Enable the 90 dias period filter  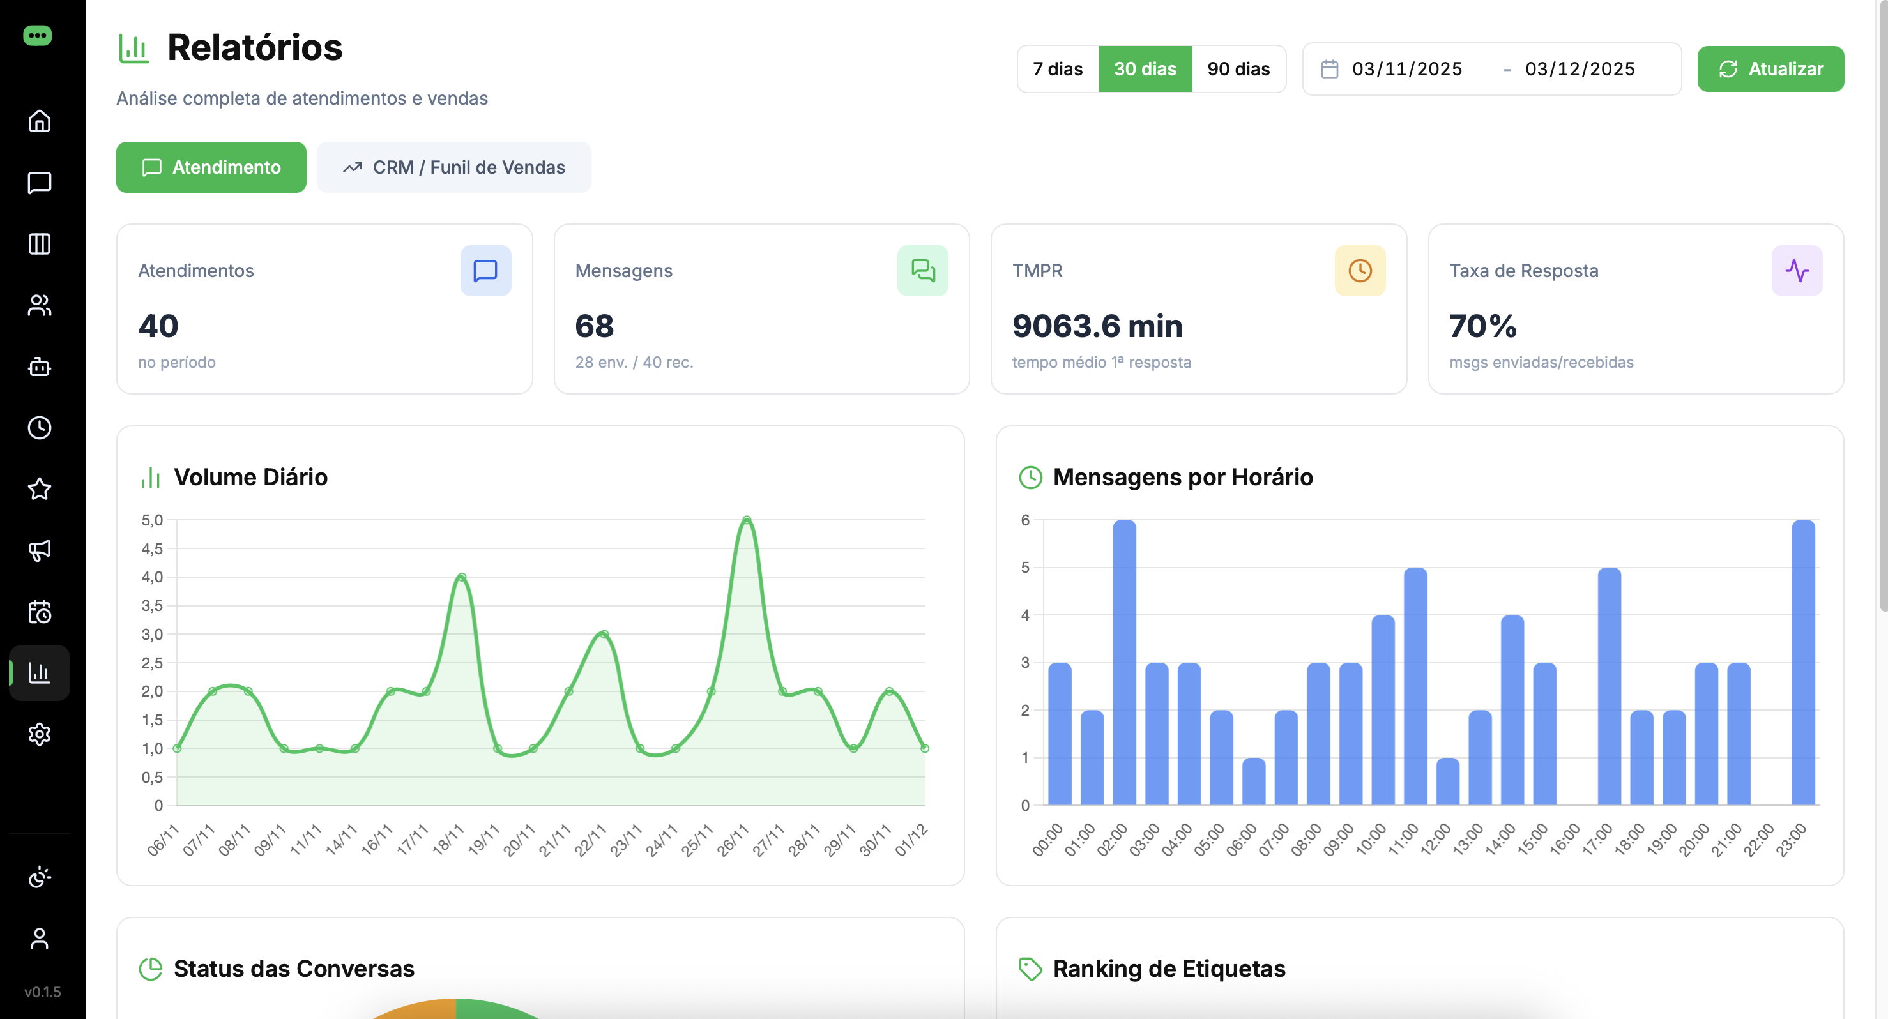(x=1238, y=69)
